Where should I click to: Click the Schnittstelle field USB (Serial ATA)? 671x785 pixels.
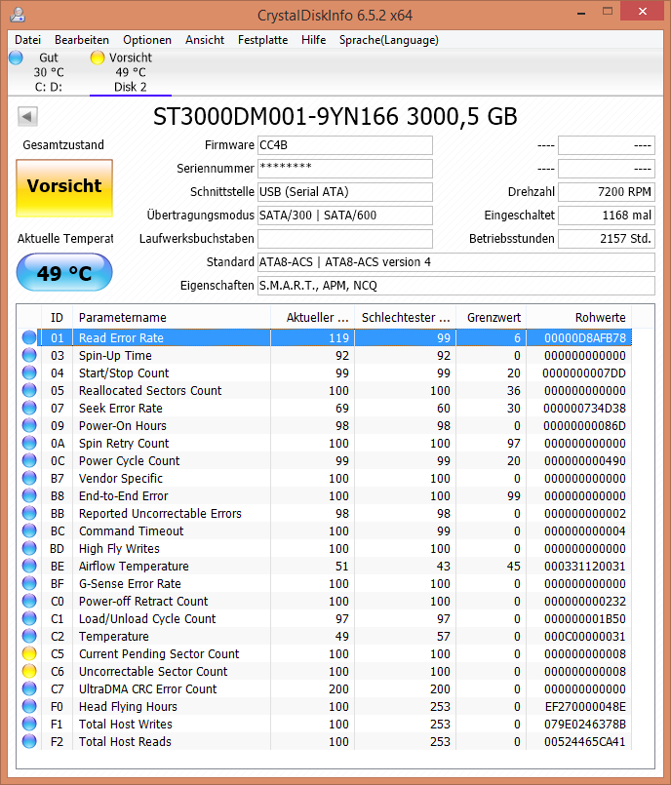pos(345,192)
